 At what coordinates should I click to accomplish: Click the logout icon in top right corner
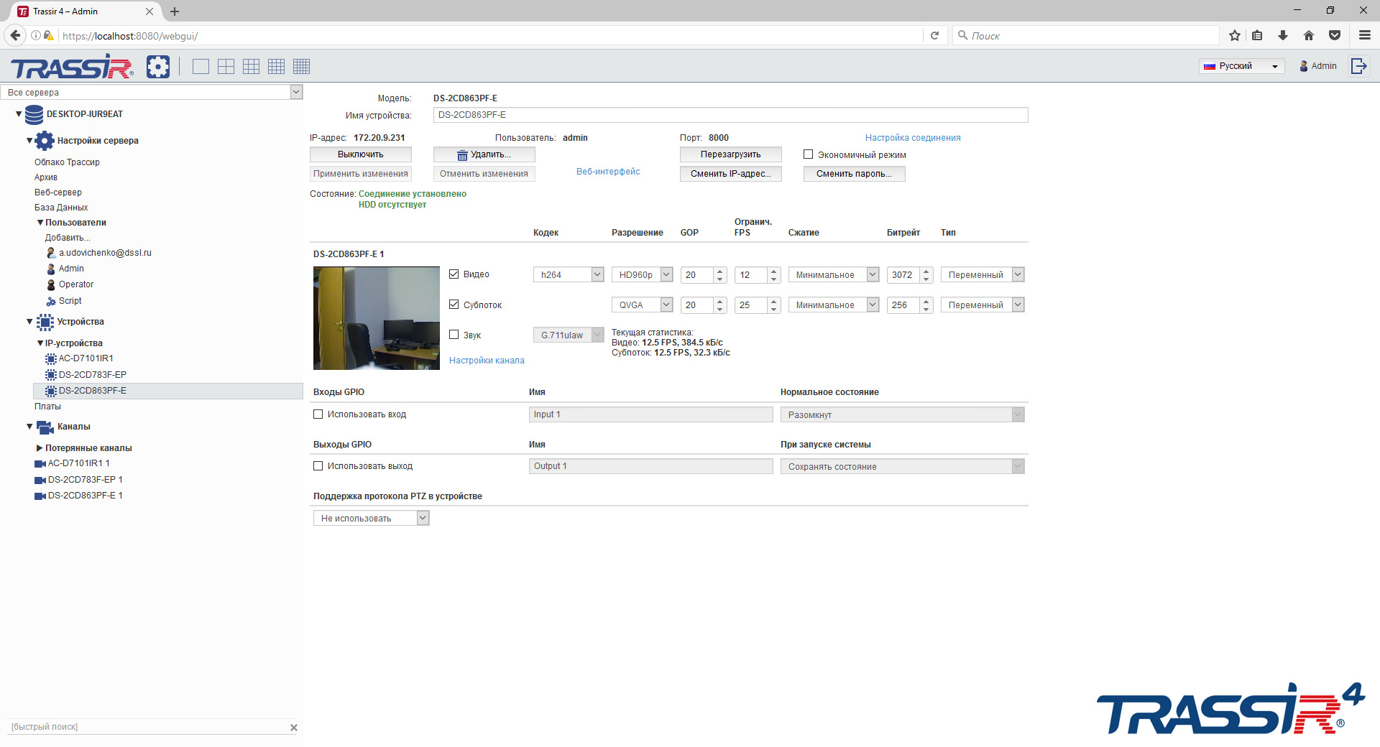(x=1359, y=65)
